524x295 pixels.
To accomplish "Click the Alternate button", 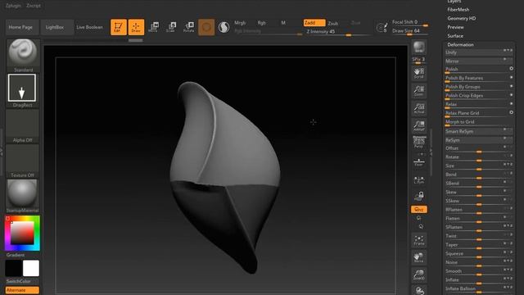I will pyautogui.click(x=22, y=290).
